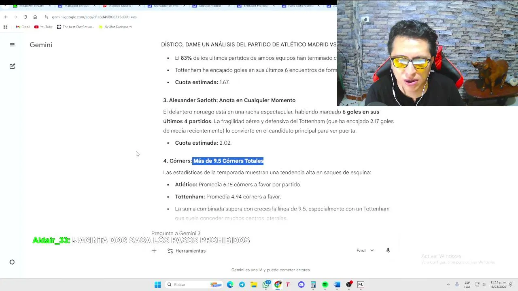Close the Eintracht Frankfurt tab

tap(274, 6)
